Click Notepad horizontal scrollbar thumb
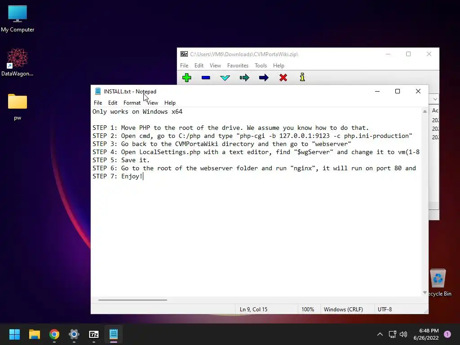 point(133,300)
